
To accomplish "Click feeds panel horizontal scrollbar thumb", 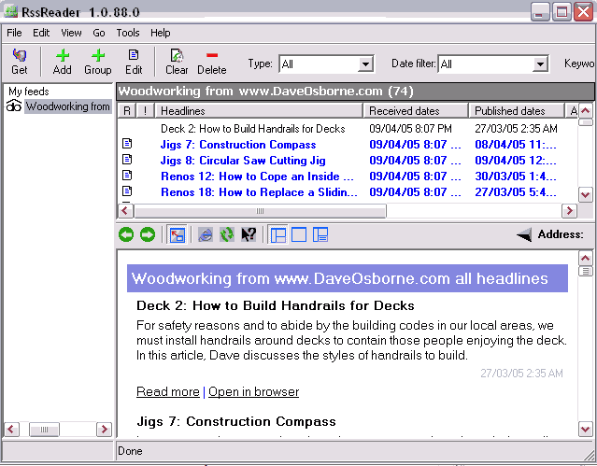I will click(44, 430).
